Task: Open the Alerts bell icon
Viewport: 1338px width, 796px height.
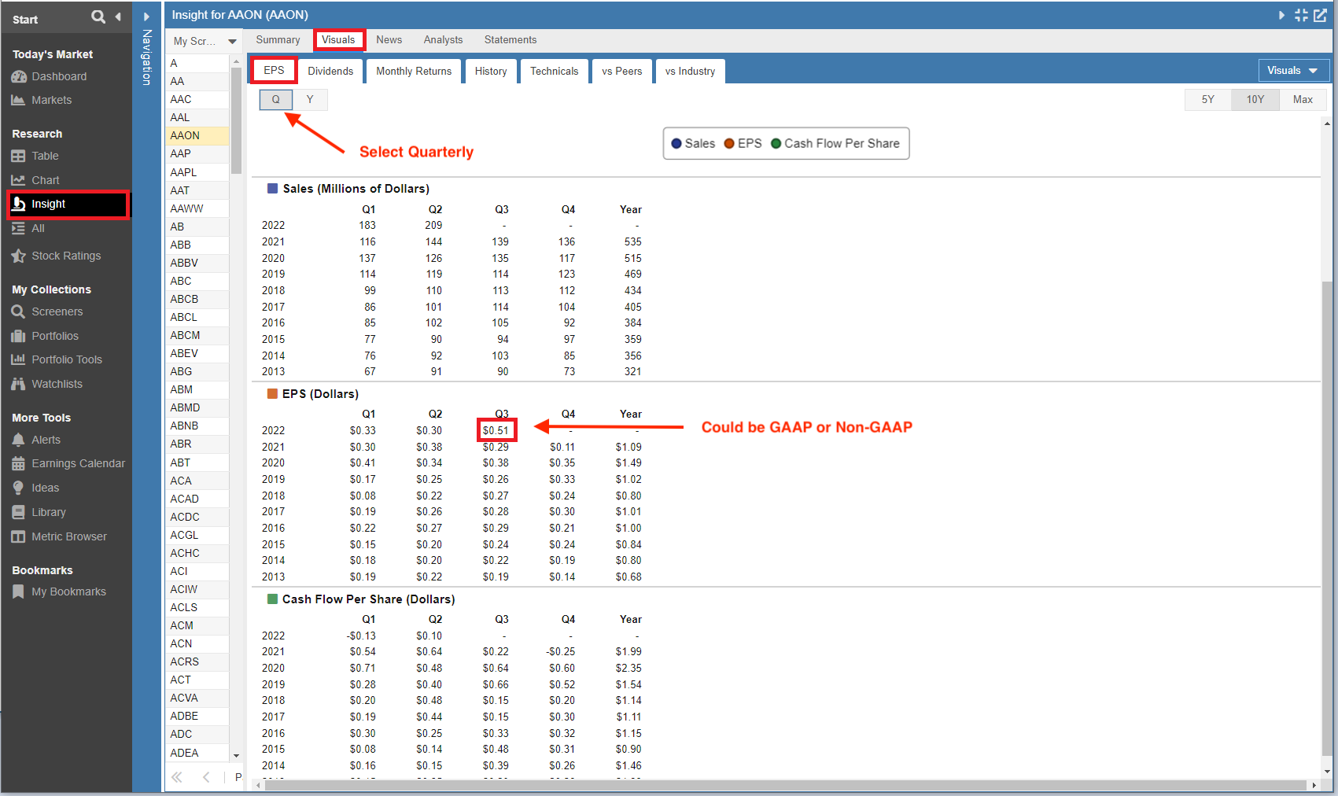Action: (19, 440)
